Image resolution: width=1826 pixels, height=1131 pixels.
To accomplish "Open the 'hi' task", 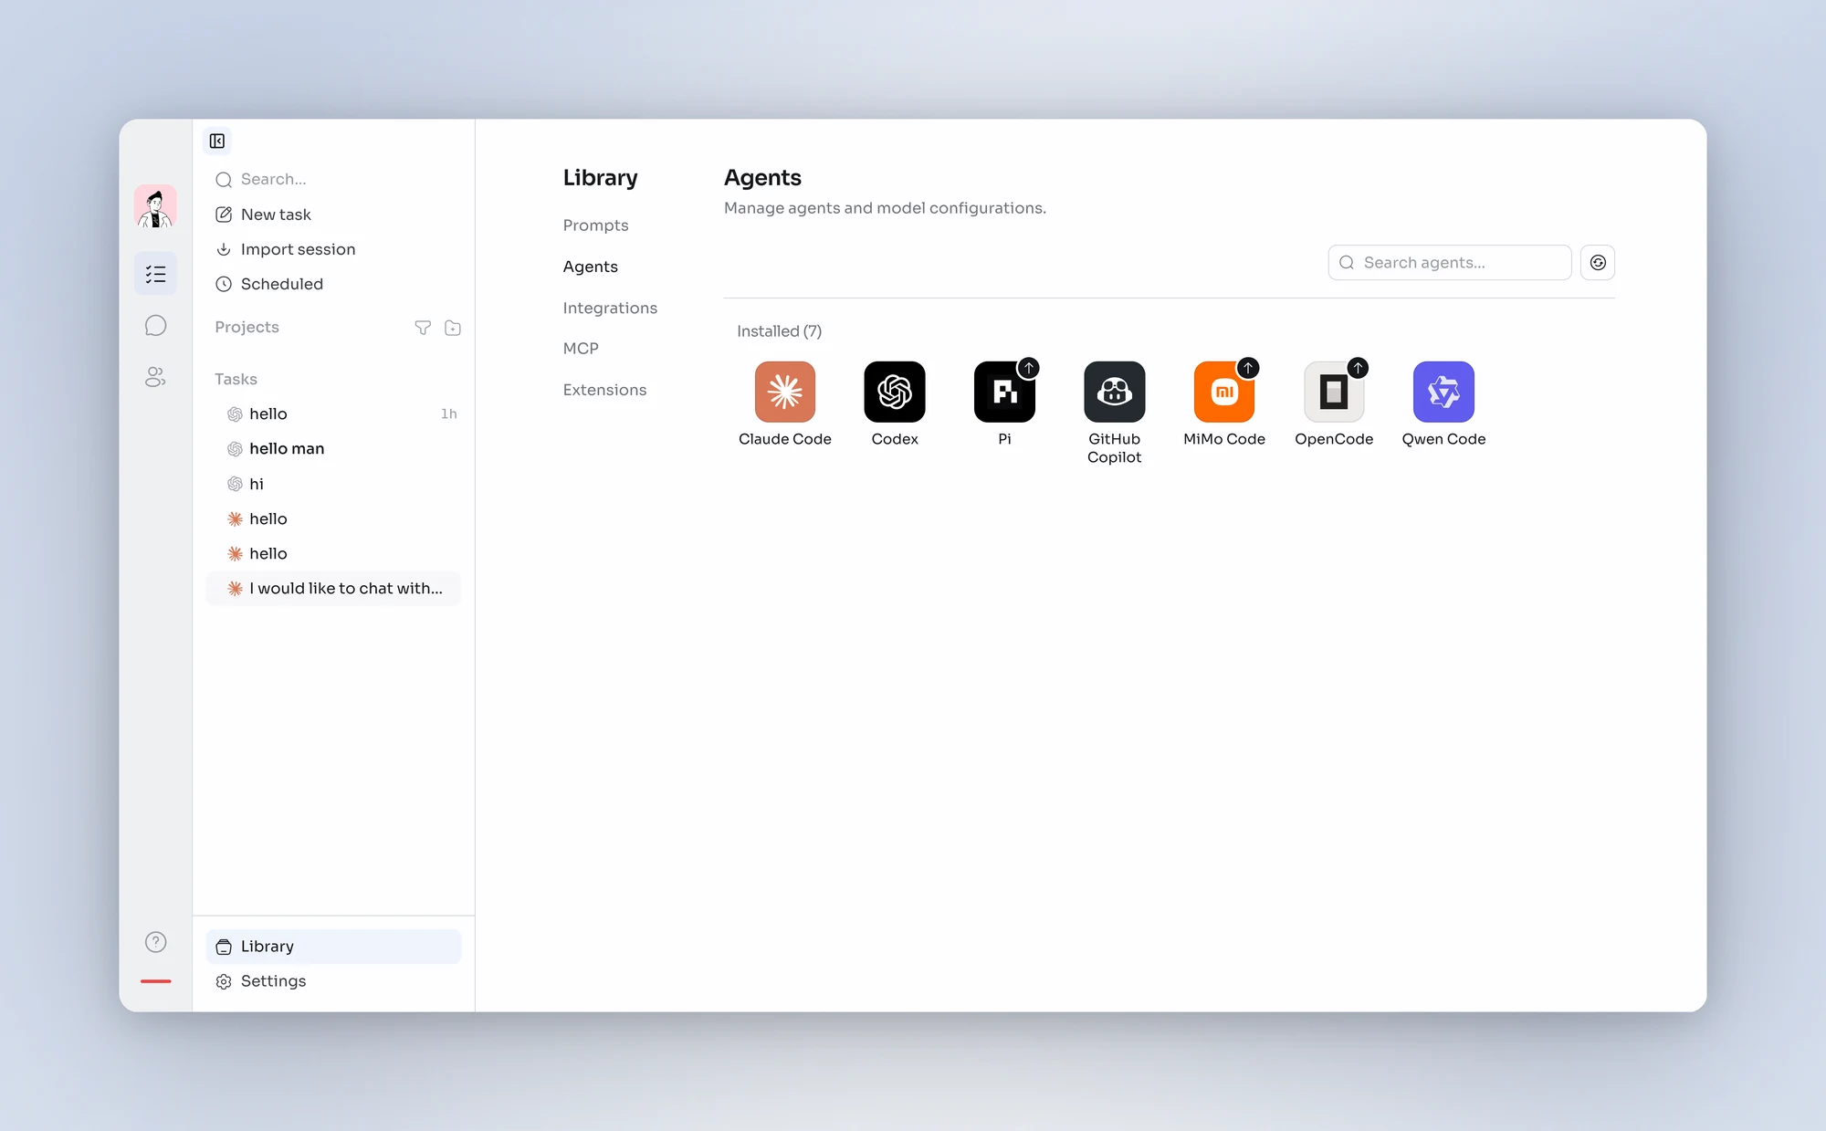I will 333,484.
